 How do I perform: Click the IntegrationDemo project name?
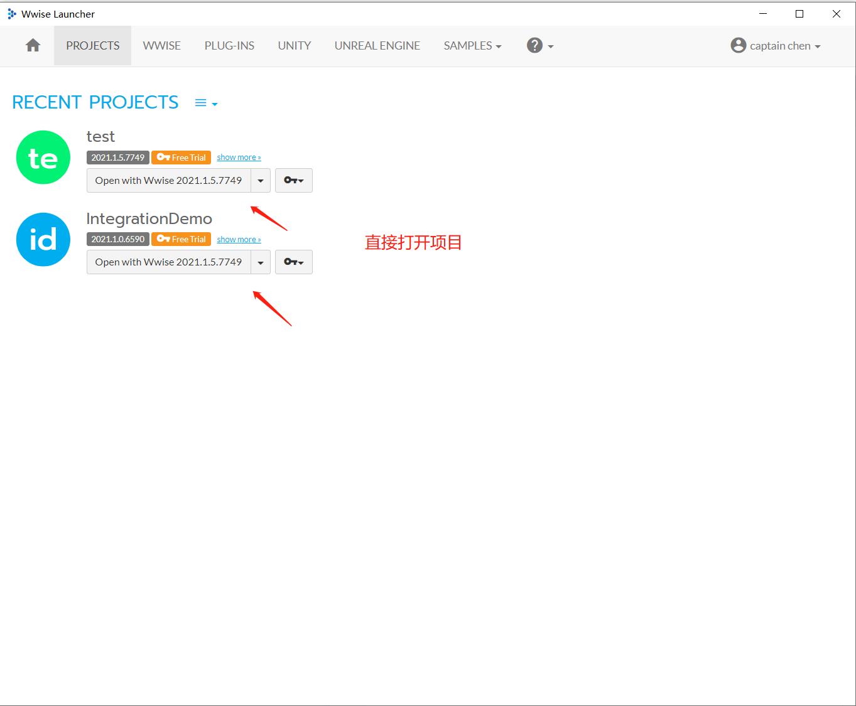(149, 218)
